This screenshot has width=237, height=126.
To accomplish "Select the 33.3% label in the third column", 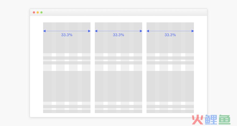I will click(x=170, y=35).
